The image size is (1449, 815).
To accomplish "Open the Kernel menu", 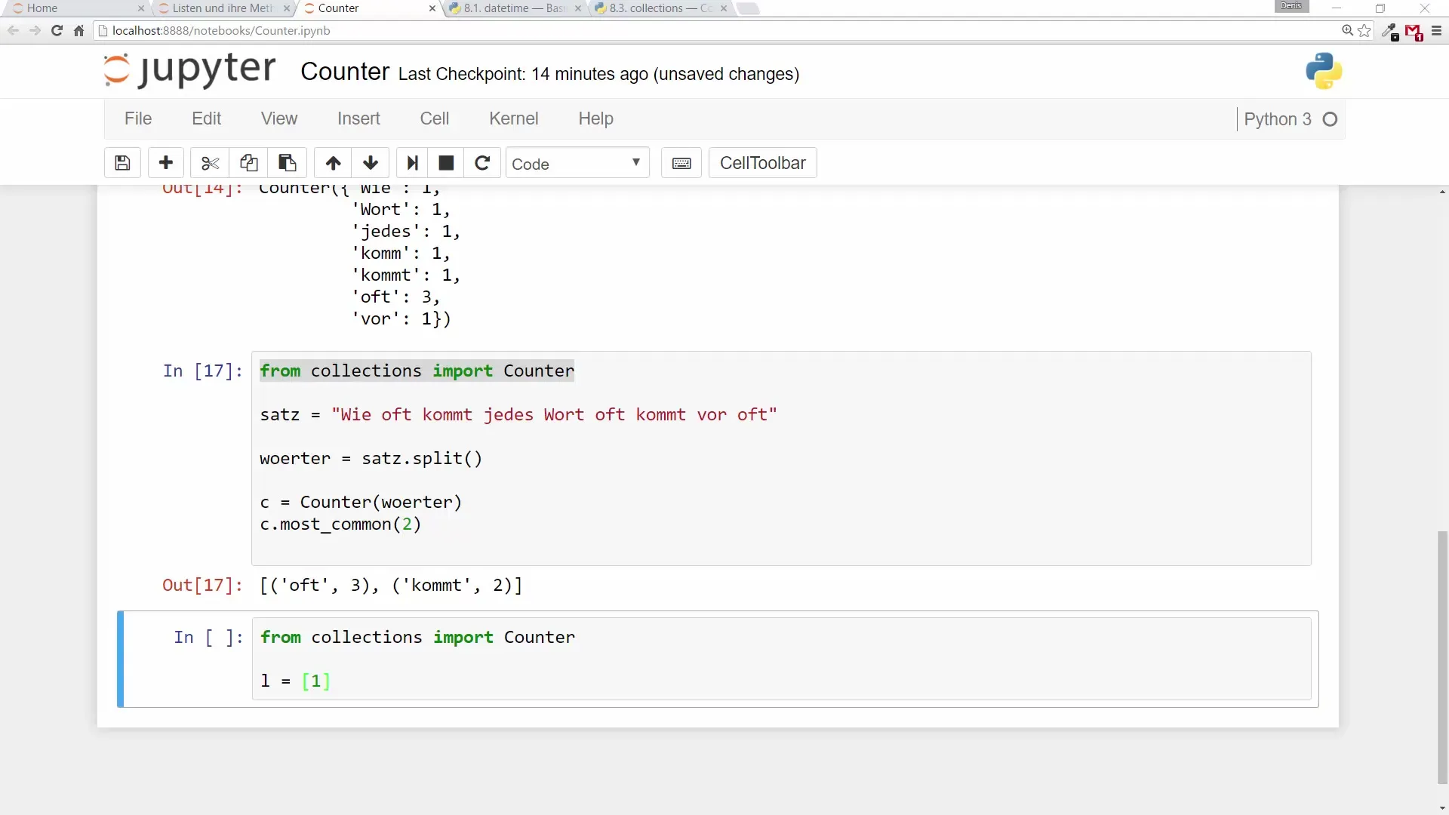I will click(x=514, y=118).
